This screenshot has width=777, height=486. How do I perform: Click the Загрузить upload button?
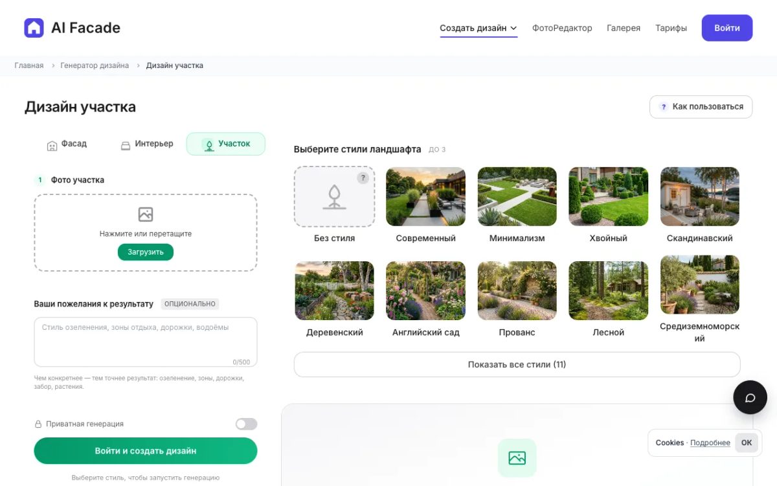pyautogui.click(x=146, y=252)
